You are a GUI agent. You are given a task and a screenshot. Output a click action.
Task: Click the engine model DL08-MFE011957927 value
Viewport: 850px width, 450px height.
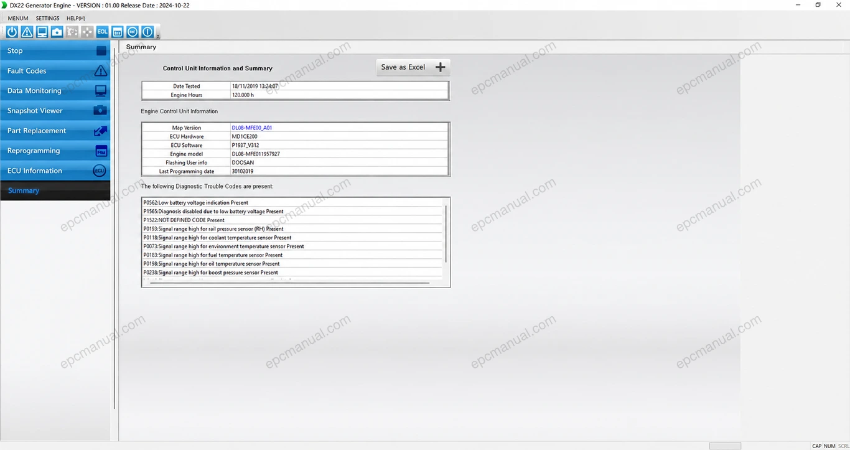coord(256,154)
